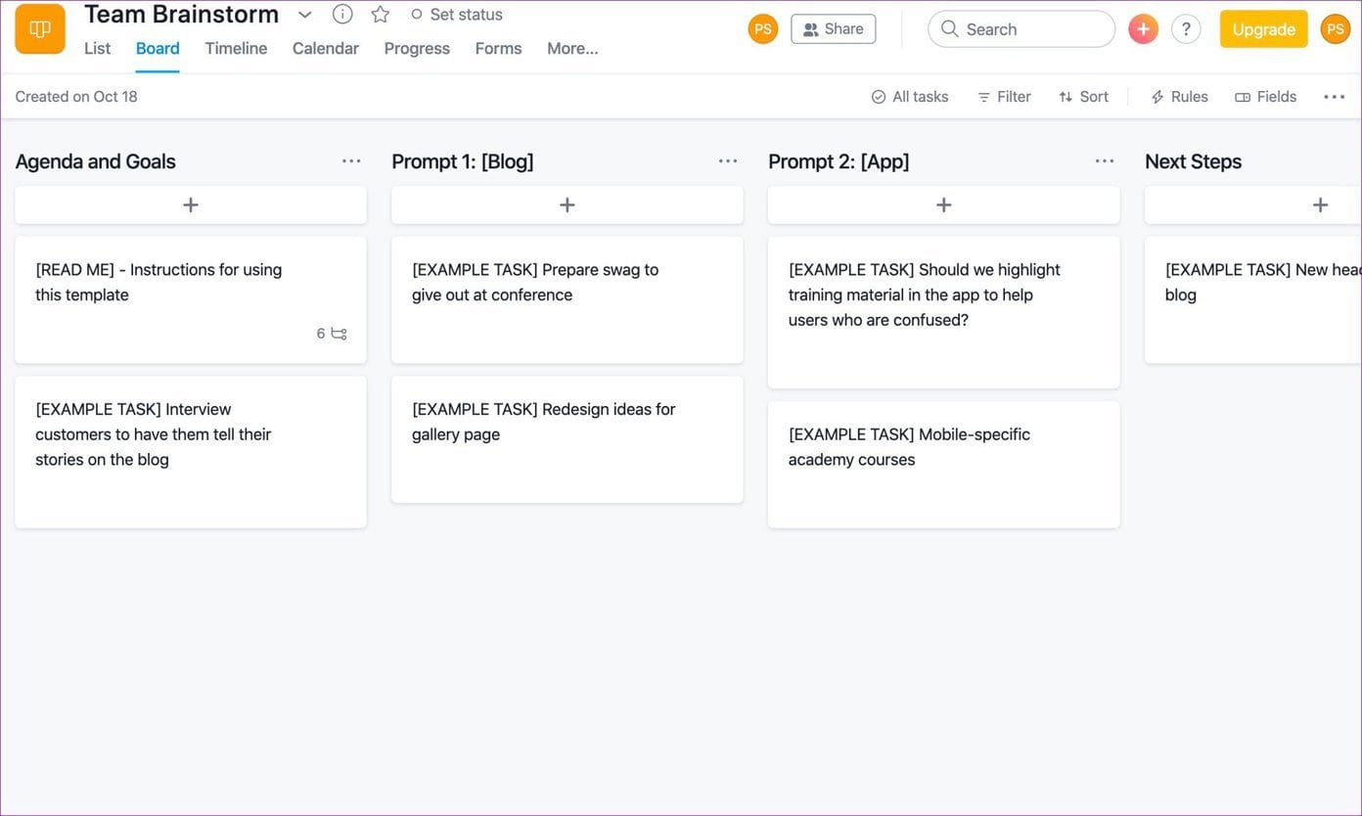Open the READ ME instructions card
Image resolution: width=1362 pixels, height=816 pixels.
191,299
